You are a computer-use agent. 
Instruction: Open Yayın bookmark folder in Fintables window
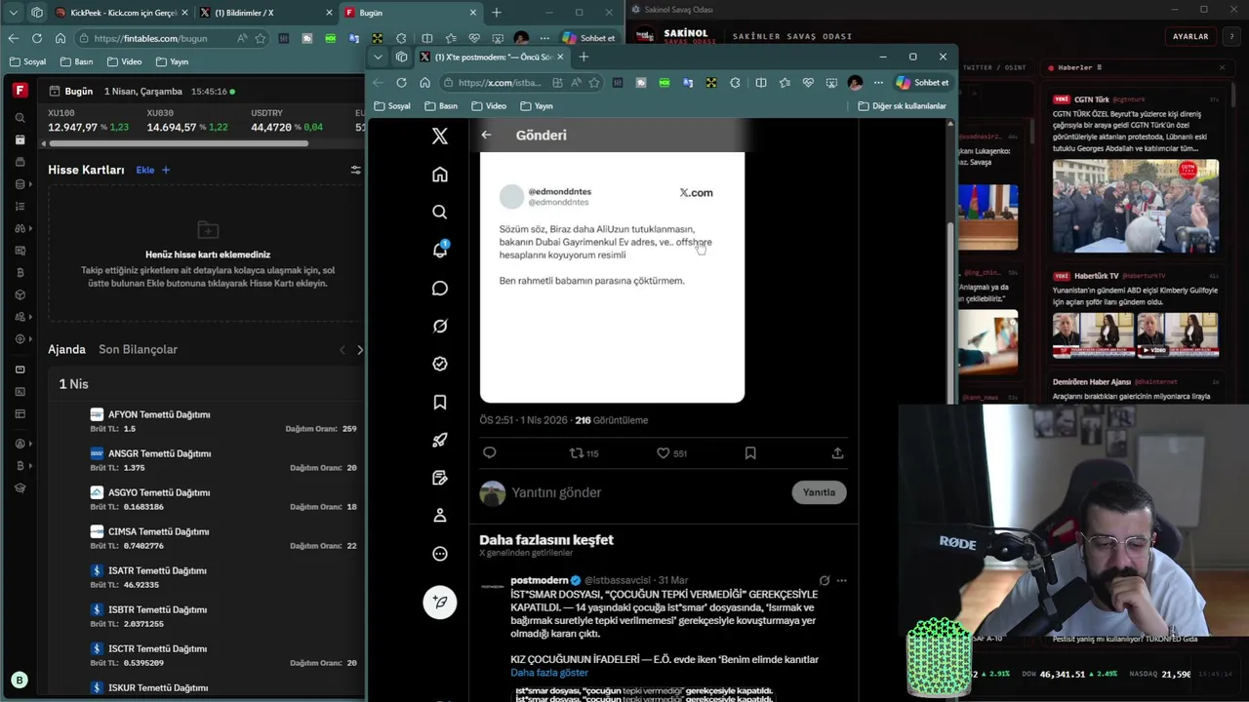171,61
